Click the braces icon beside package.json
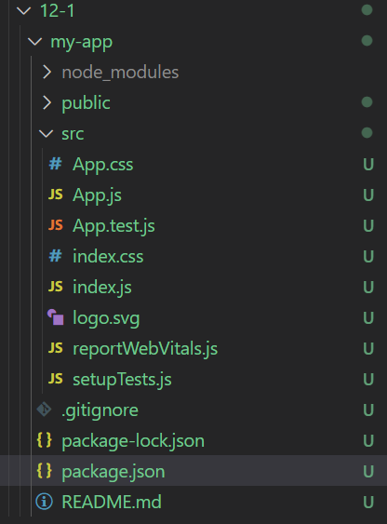Viewport: 387px width, 524px height. (x=44, y=471)
